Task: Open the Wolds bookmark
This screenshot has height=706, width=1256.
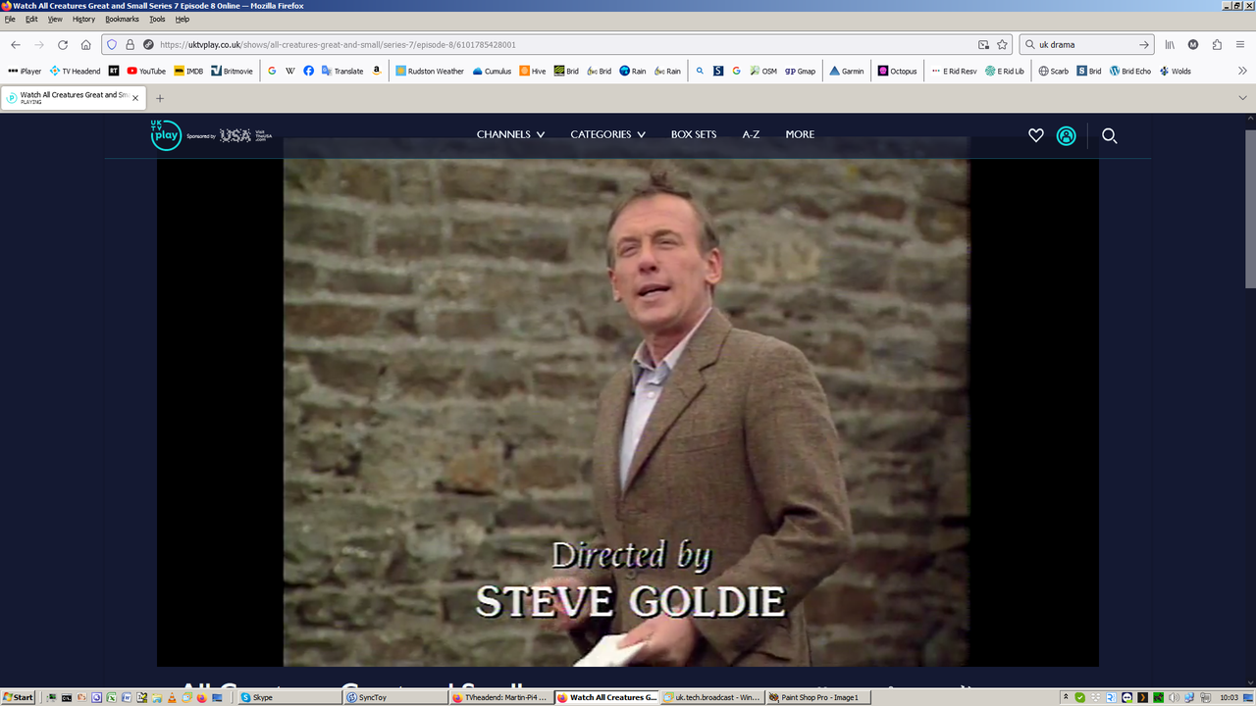Action: point(1176,71)
